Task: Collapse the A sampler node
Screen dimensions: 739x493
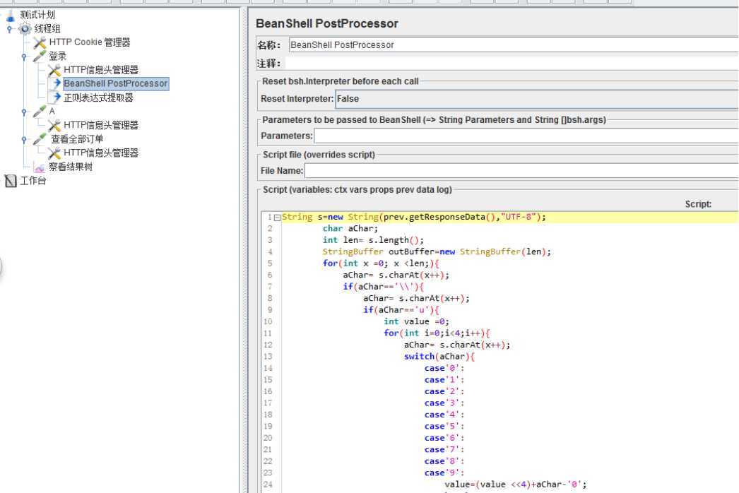Action: coord(24,112)
